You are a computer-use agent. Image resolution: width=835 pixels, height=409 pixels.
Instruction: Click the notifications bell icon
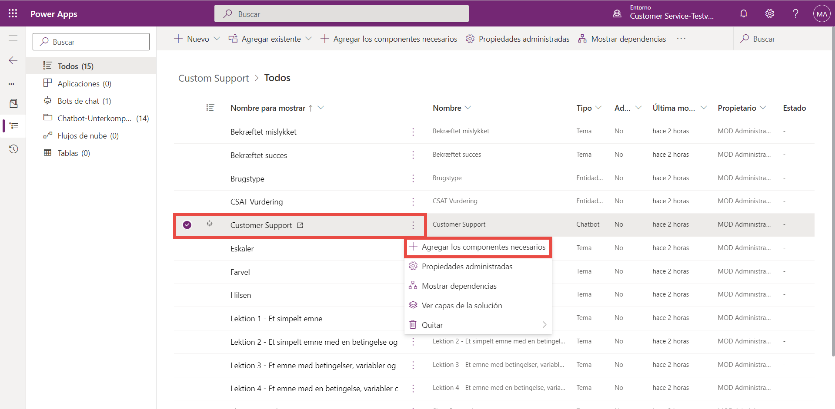744,13
